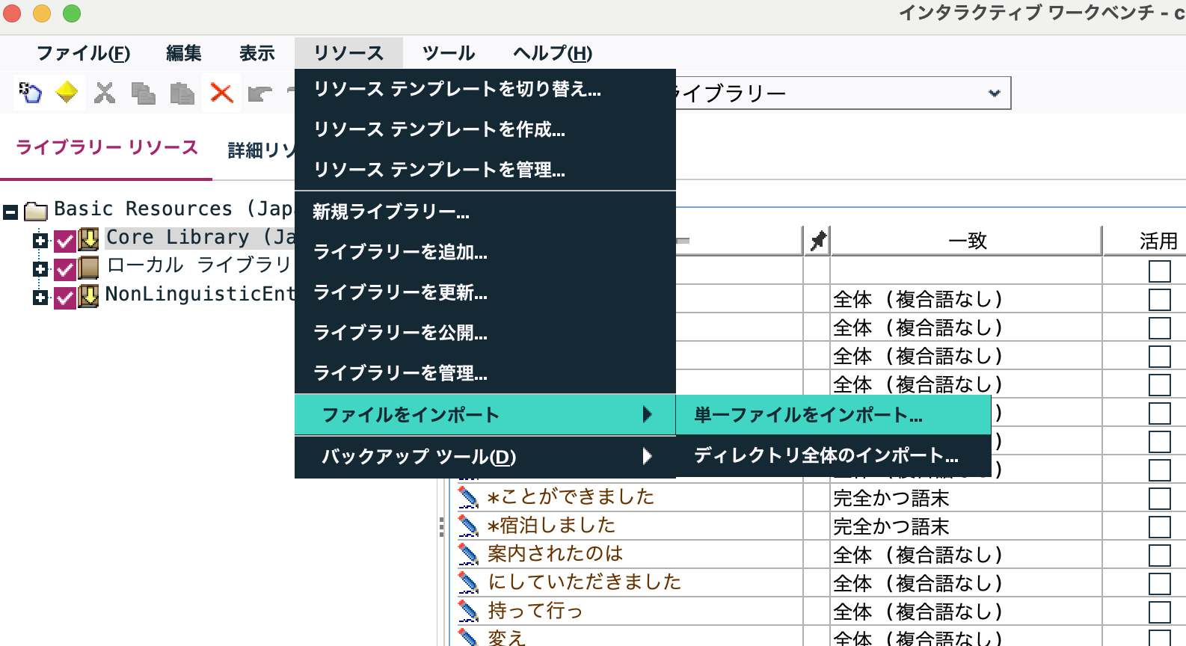This screenshot has width=1186, height=646.
Task: Click the red X delete toolbar icon
Action: coord(221,93)
